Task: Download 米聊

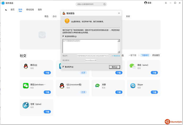Action: point(119,92)
